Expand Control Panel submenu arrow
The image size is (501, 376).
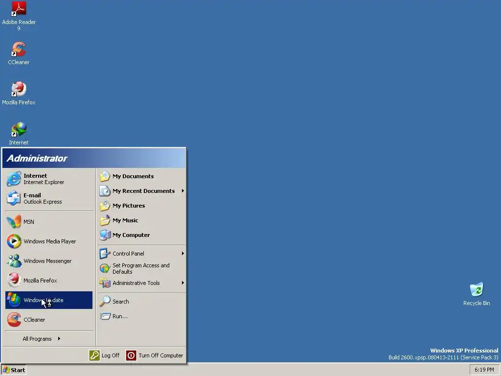point(183,254)
